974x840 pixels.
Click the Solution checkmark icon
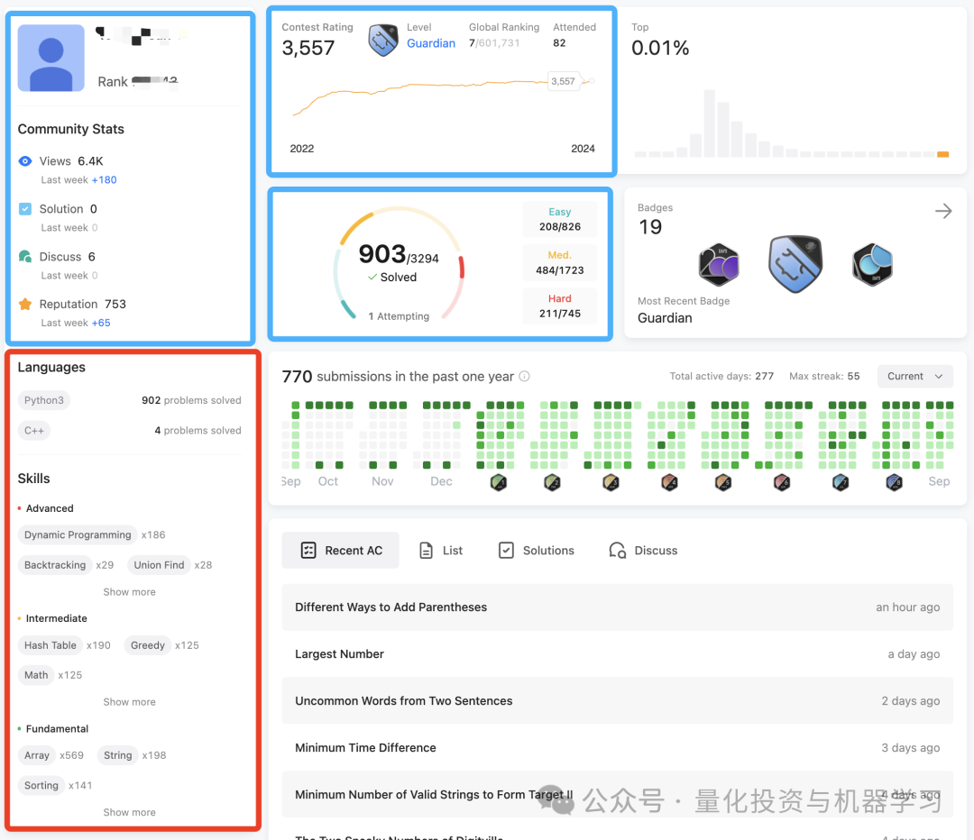tap(25, 208)
